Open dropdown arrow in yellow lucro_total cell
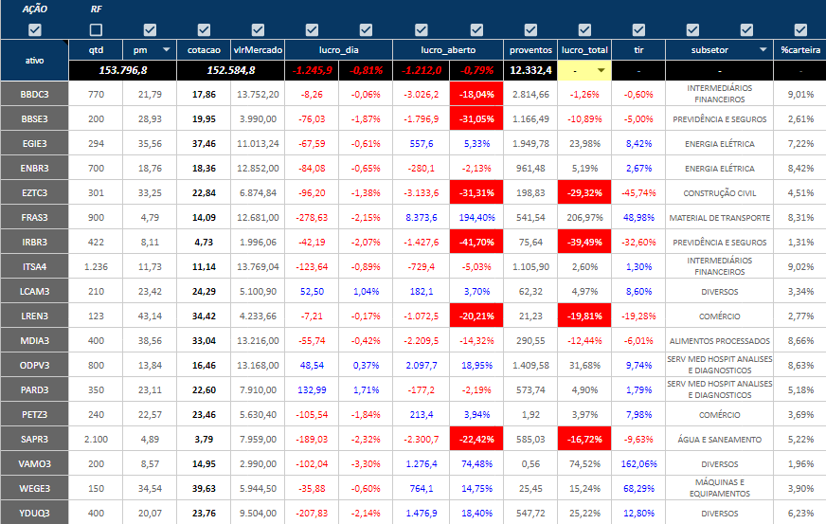Screen dimensions: 826x524 point(602,70)
